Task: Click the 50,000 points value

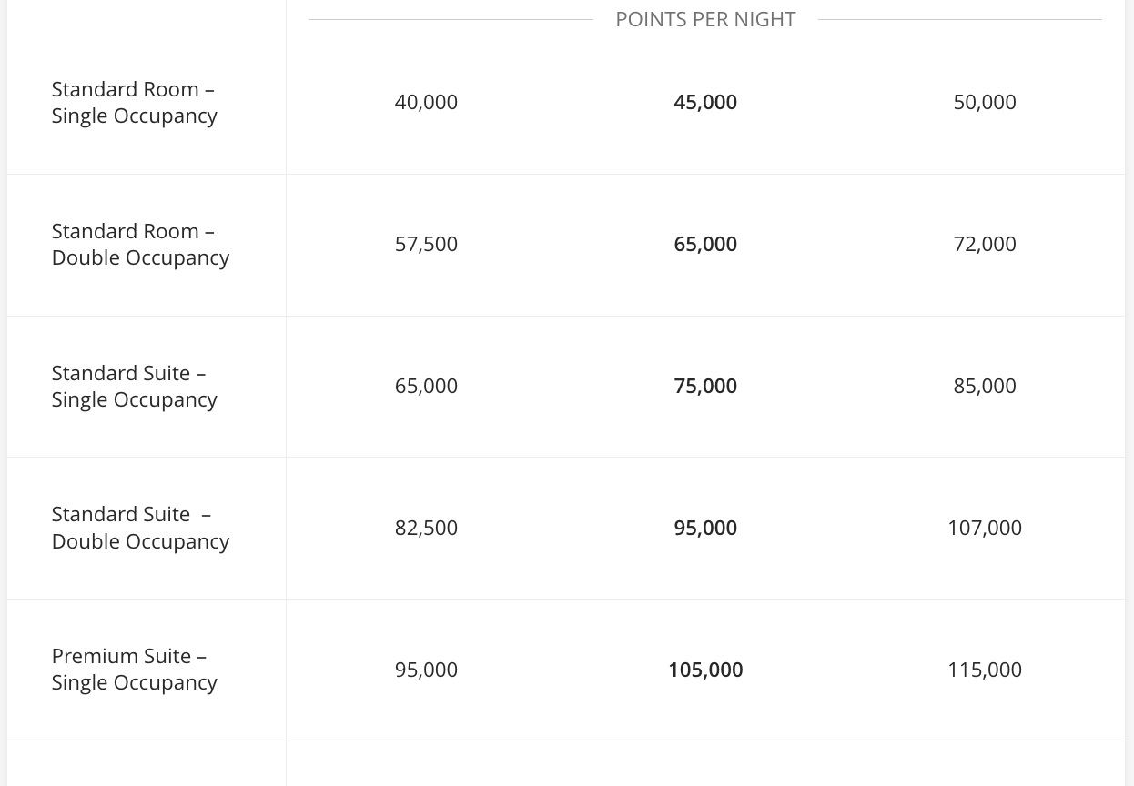Action: (984, 102)
